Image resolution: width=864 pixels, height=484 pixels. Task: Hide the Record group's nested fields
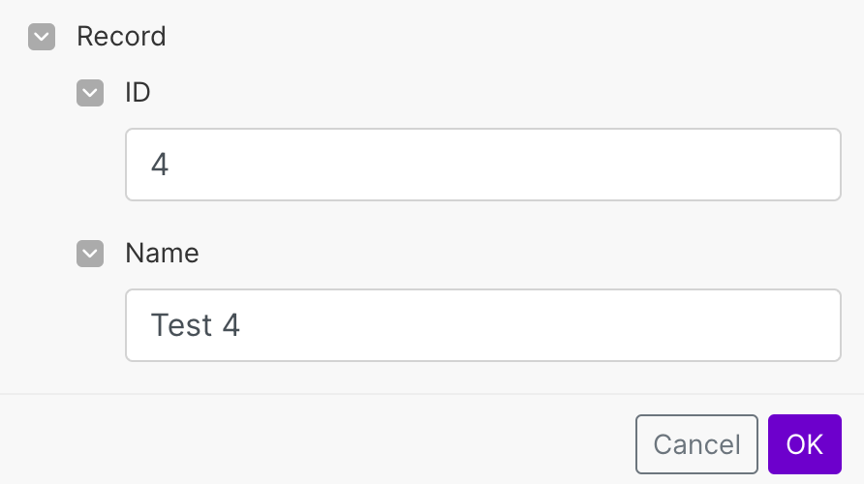coord(42,37)
